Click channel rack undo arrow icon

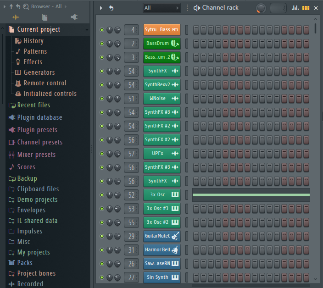tap(111, 8)
